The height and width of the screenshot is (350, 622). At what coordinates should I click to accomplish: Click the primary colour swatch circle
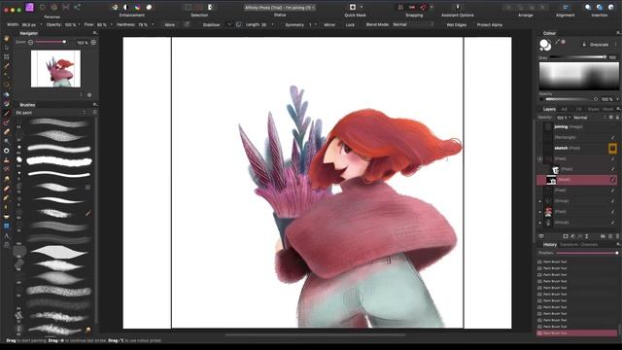544,43
